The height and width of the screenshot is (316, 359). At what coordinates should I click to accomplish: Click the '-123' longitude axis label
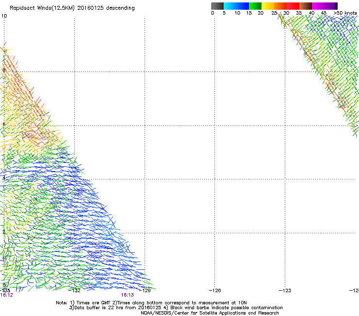tap(285, 291)
